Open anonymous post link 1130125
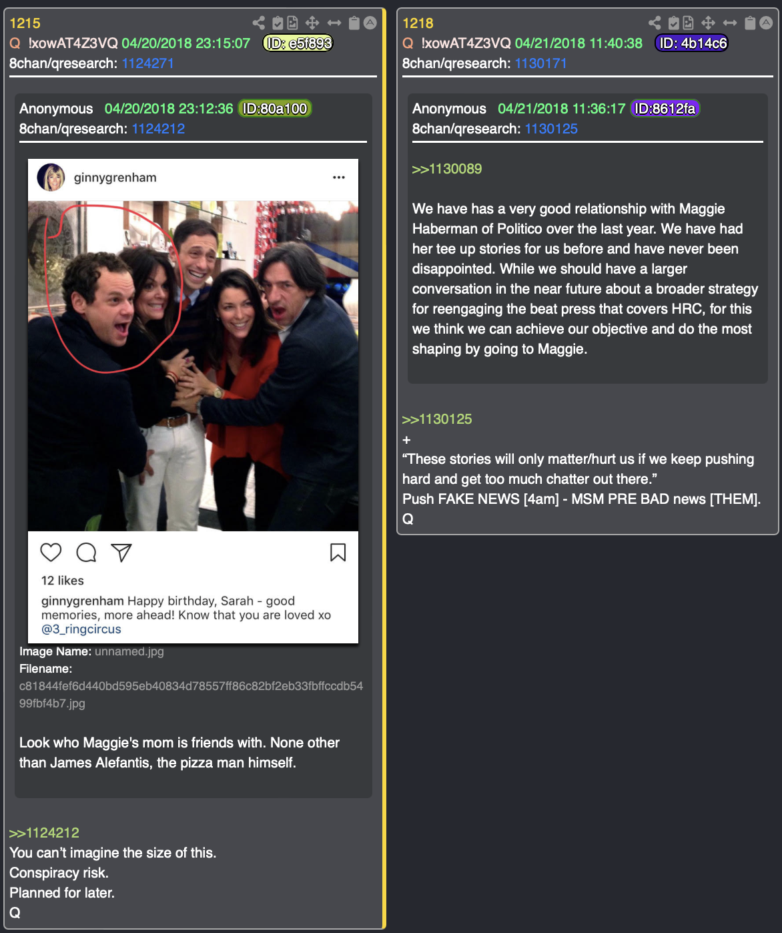The width and height of the screenshot is (782, 933). (x=551, y=129)
